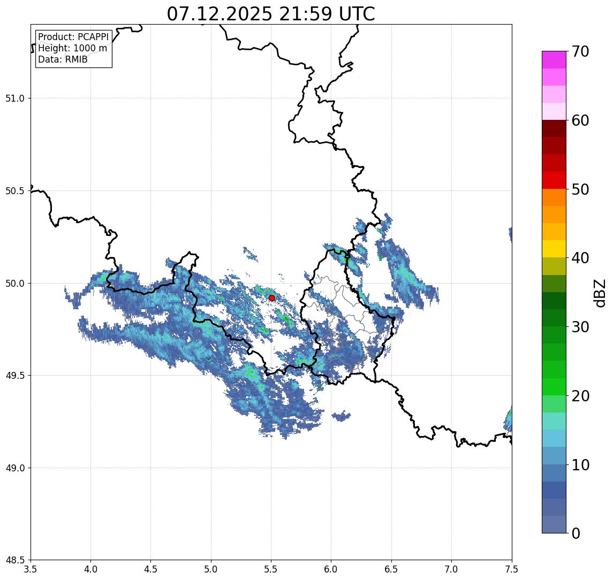This screenshot has width=613, height=580.
Task: Click the "Height: 1000 m" line in the info box
Action: pyautogui.click(x=72, y=48)
